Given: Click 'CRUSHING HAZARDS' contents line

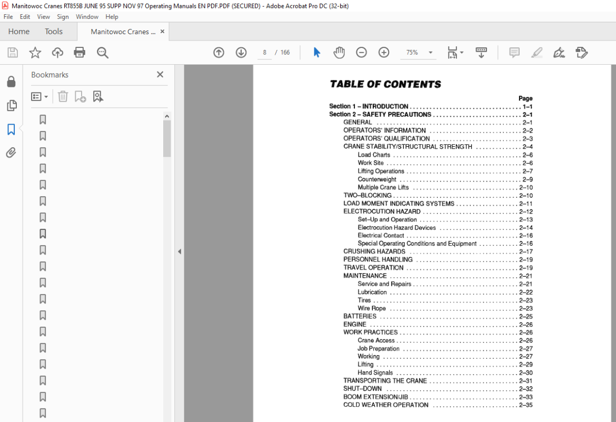Looking at the screenshot, I should tap(438, 252).
